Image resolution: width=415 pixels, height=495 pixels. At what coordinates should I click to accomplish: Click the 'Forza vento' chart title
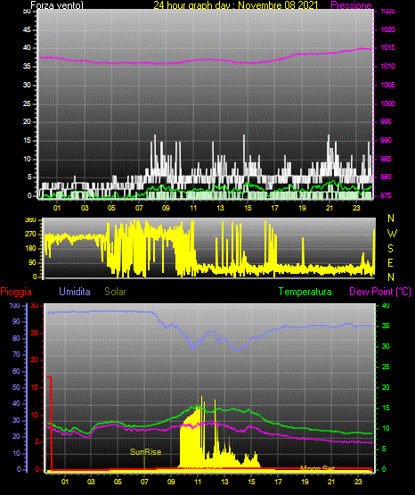coord(57,5)
